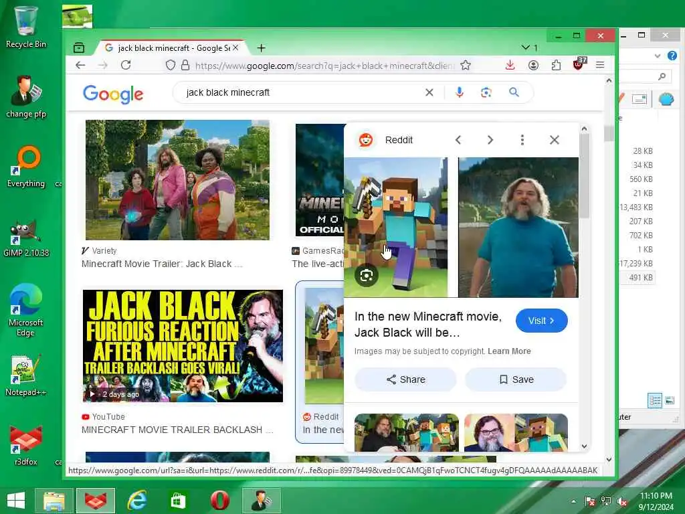Open Windows Start button
The width and height of the screenshot is (685, 514).
coord(16,500)
